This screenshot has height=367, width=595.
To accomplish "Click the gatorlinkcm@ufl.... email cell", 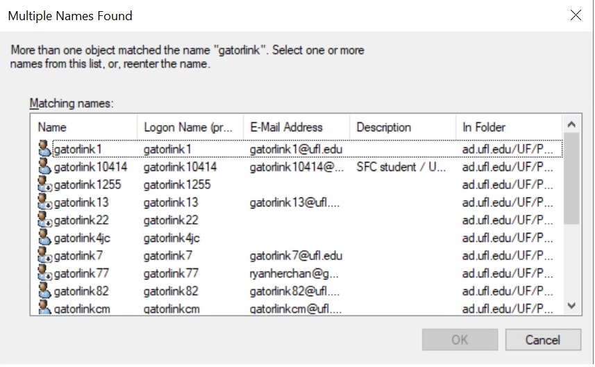I will pos(295,309).
